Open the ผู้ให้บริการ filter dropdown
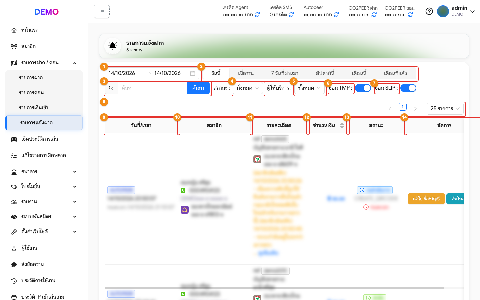480x300 pixels. pyautogui.click(x=309, y=88)
